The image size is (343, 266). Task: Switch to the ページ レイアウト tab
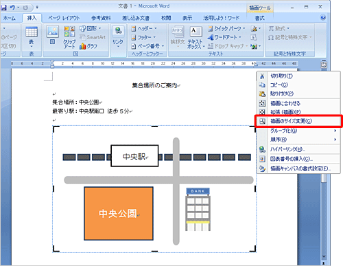point(64,18)
